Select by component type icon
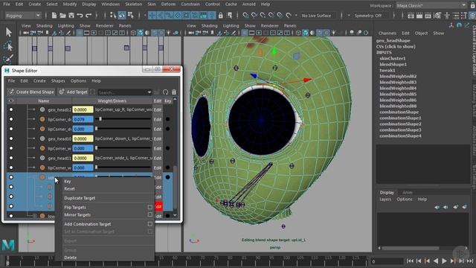Viewport: 476px width, 268px height. coord(131,15)
